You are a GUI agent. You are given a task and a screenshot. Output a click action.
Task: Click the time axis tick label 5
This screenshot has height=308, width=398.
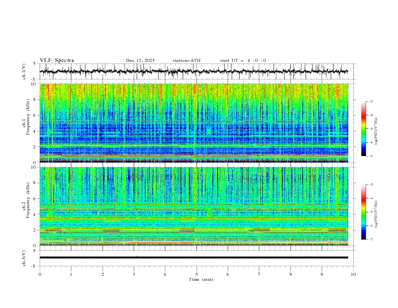(x=196, y=274)
